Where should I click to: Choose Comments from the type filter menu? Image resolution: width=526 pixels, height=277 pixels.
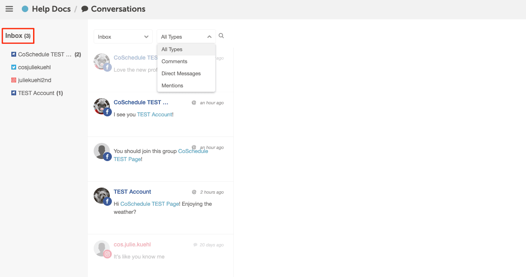coord(186,62)
